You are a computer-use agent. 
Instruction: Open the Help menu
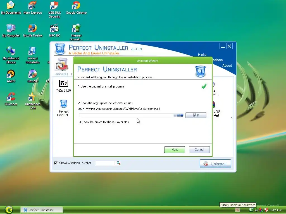(202, 55)
